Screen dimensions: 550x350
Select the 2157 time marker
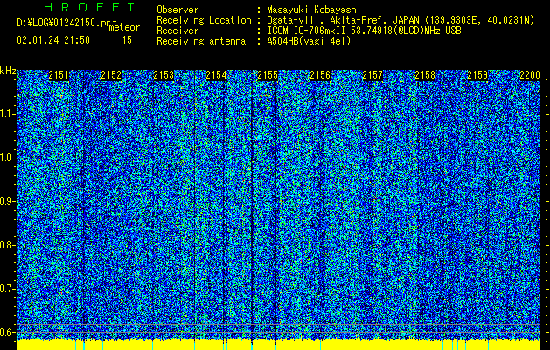pyautogui.click(x=372, y=75)
